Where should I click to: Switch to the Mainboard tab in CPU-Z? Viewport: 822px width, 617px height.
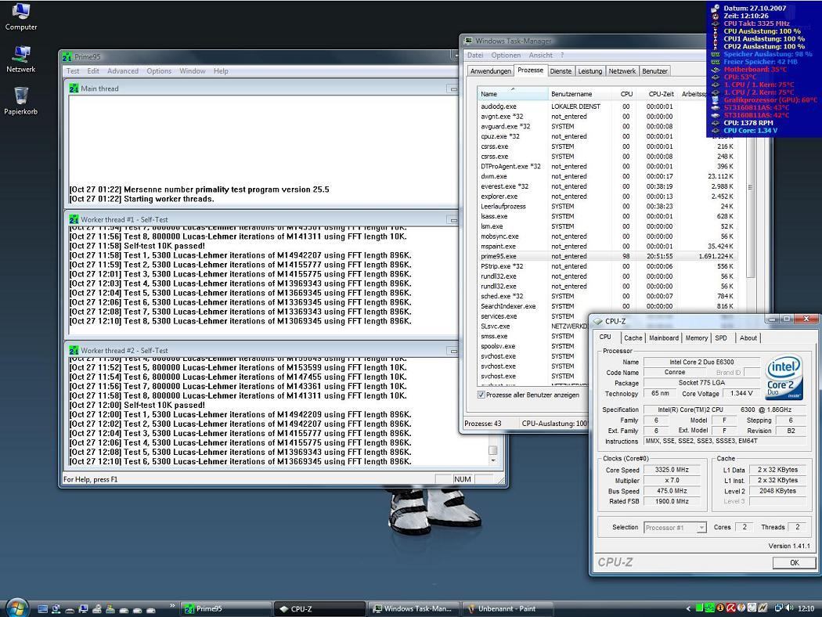[664, 338]
